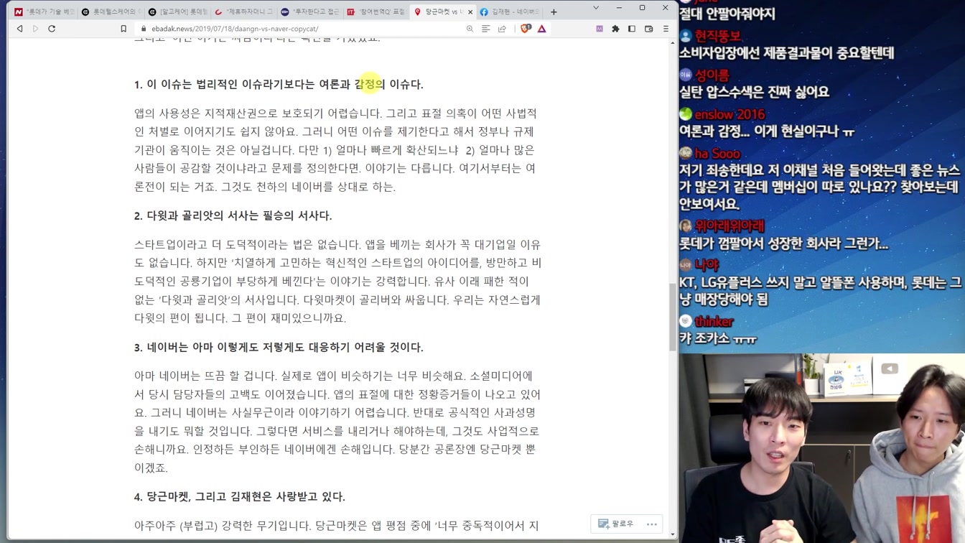Open the Brave Wallet icon
Screen dimensions: 965x543
649,29
